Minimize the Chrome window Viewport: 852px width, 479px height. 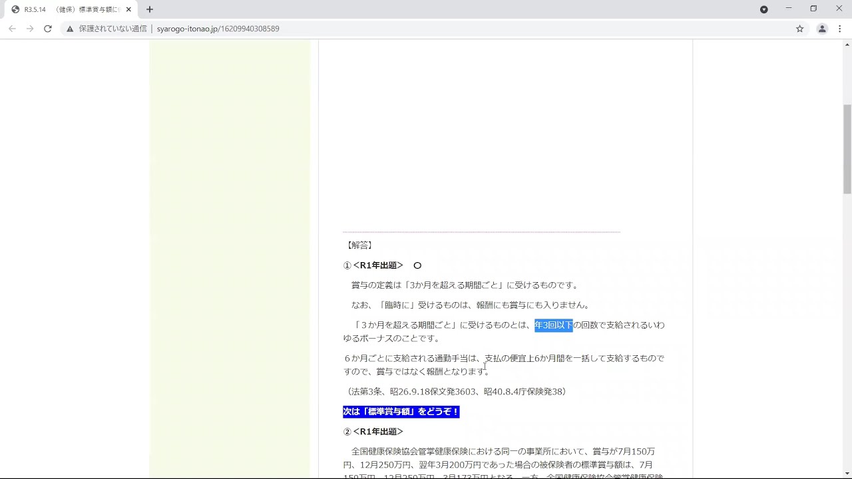pyautogui.click(x=789, y=9)
